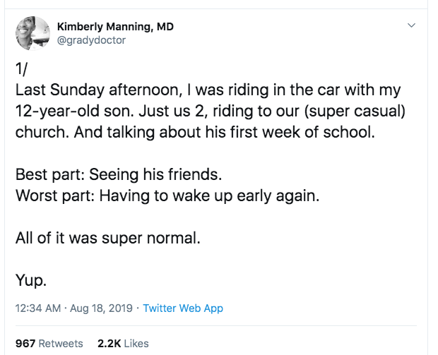Click the thread marker "1/" text
This screenshot has height=355, width=438.
coord(21,68)
